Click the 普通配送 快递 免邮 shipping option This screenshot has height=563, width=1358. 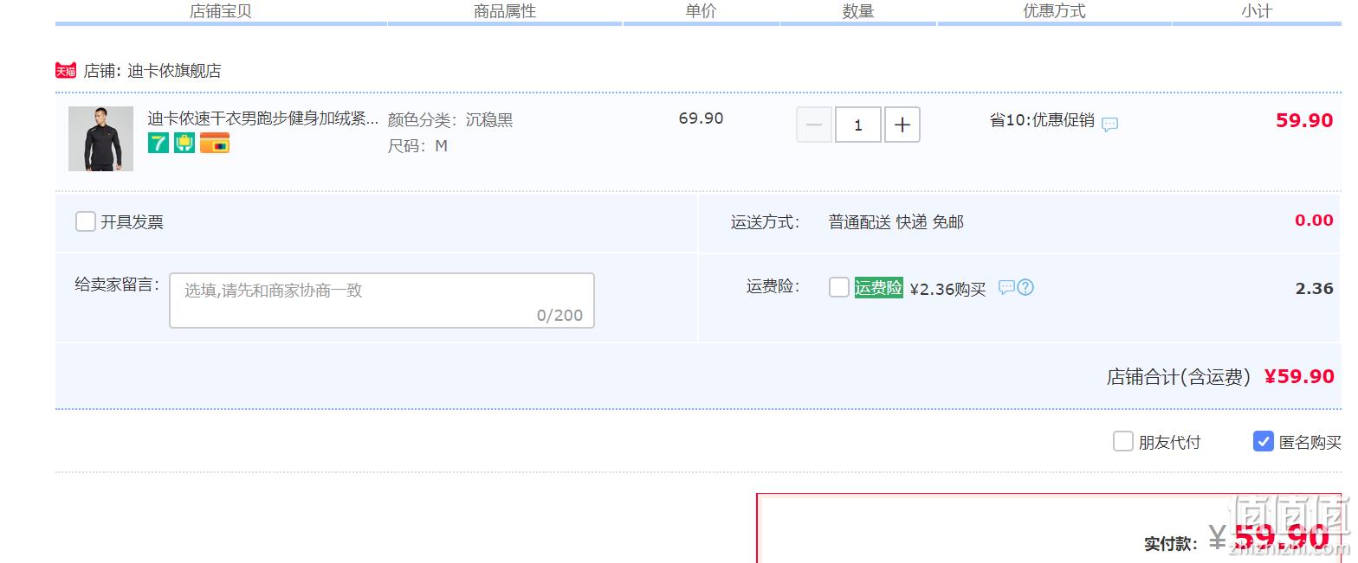pyautogui.click(x=896, y=222)
